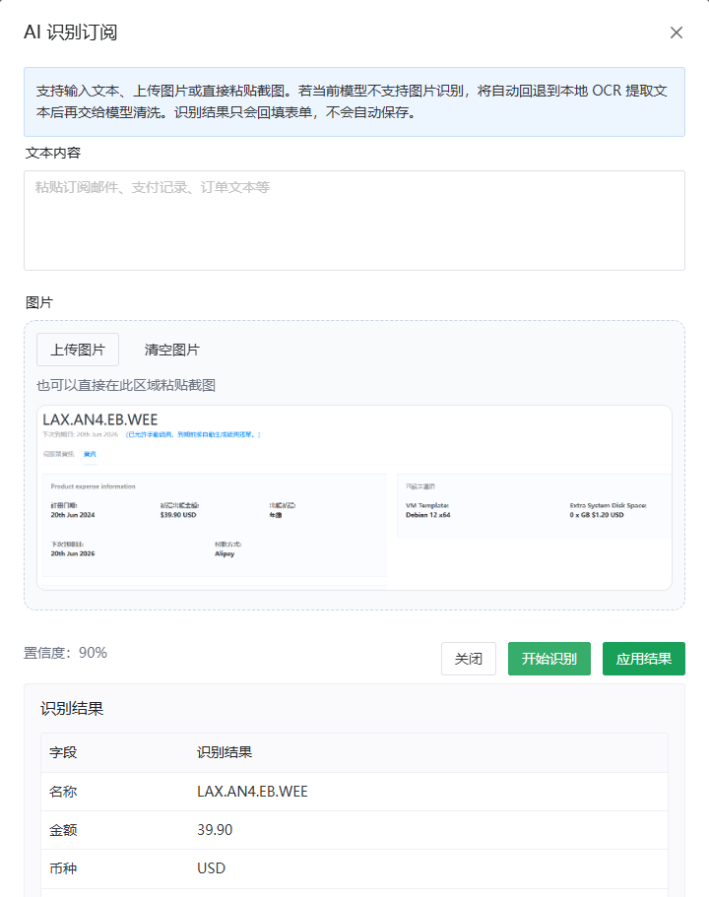
Task: Click the 识别结果 column header
Action: point(225,752)
